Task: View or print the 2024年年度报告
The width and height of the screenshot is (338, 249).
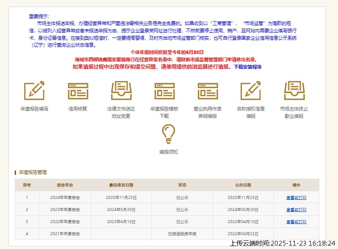Action: [x=296, y=197]
